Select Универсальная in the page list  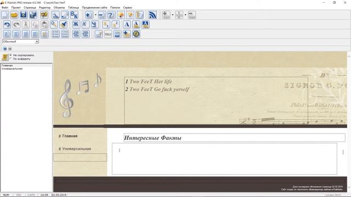click(12, 68)
